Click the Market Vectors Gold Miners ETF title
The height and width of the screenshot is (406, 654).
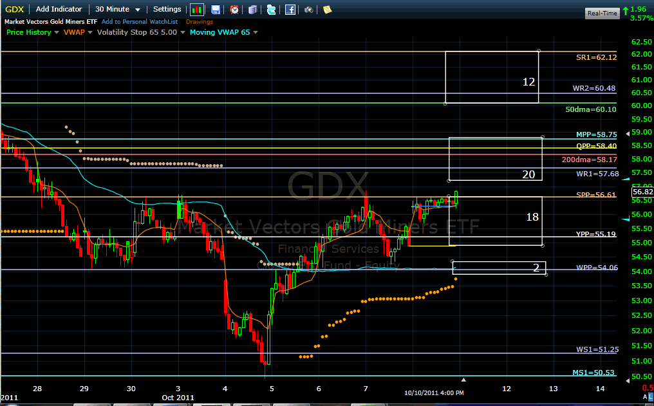[51, 22]
